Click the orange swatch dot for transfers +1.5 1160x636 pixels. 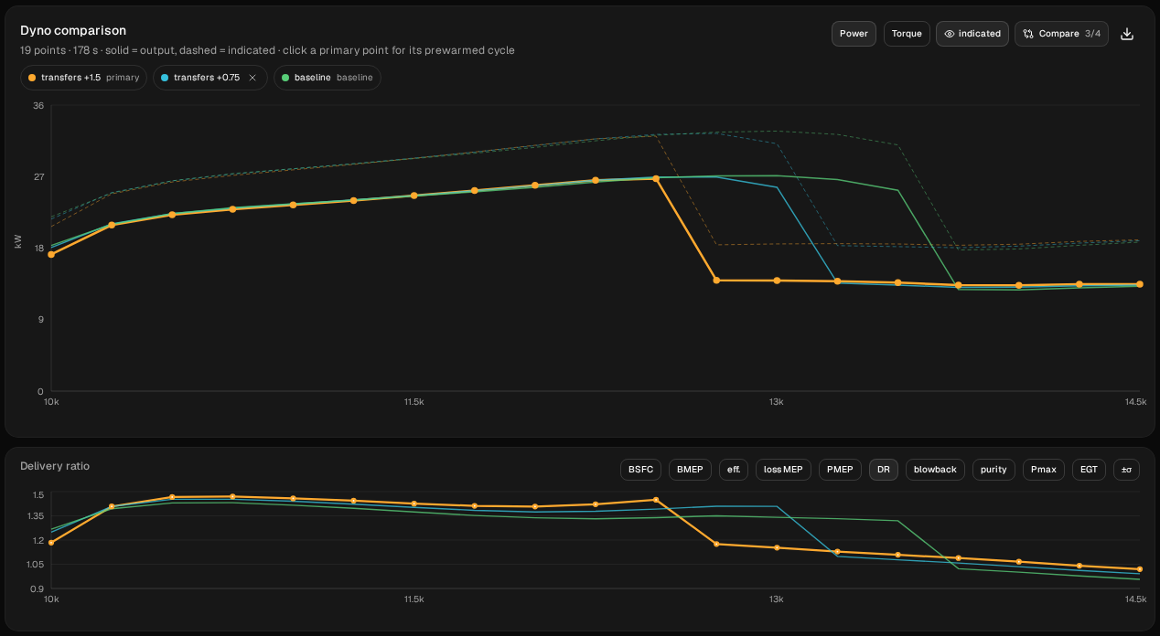(x=33, y=78)
